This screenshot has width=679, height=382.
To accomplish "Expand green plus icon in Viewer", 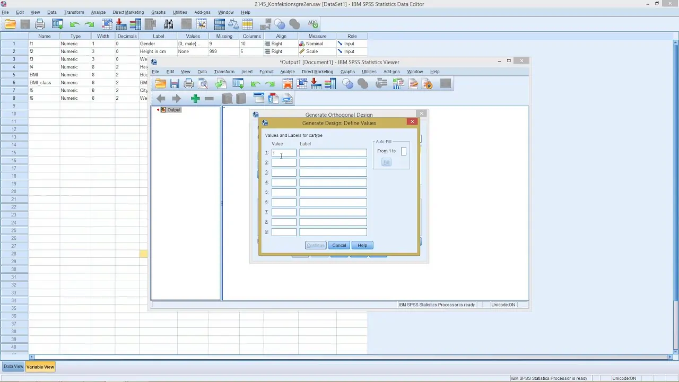I will tap(195, 99).
